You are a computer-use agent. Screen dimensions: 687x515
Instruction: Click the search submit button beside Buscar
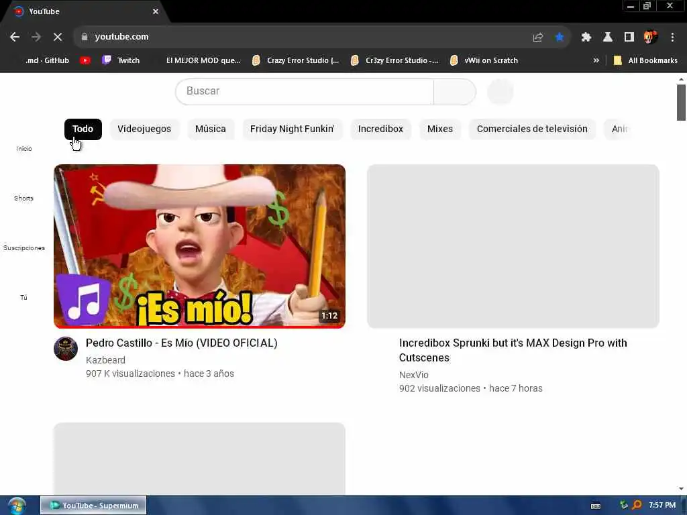pos(455,91)
